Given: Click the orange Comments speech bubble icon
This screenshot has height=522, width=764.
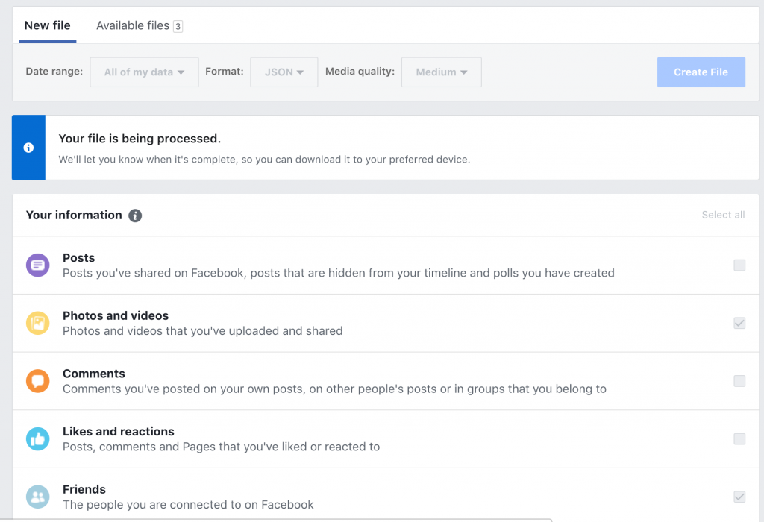Looking at the screenshot, I should (x=37, y=381).
